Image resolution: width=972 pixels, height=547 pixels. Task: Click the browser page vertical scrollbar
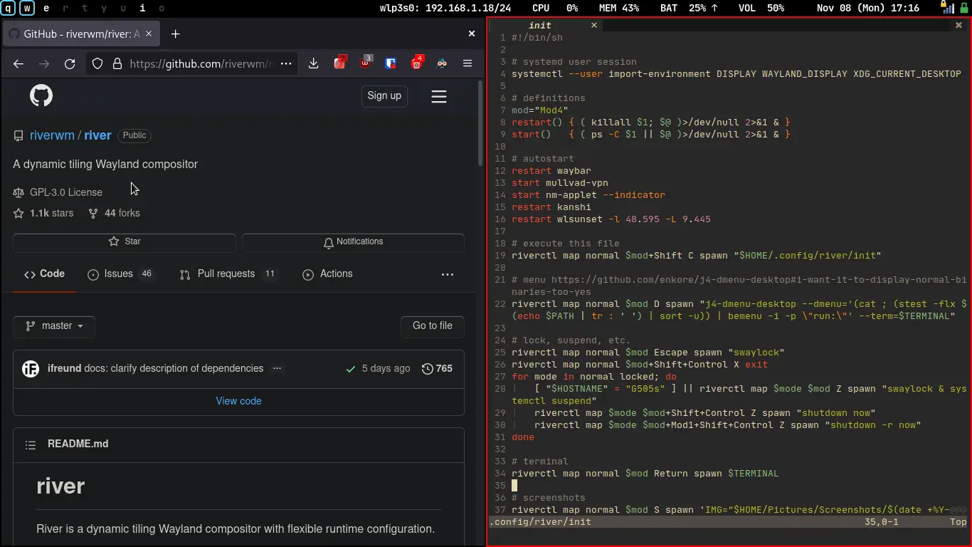point(480,123)
